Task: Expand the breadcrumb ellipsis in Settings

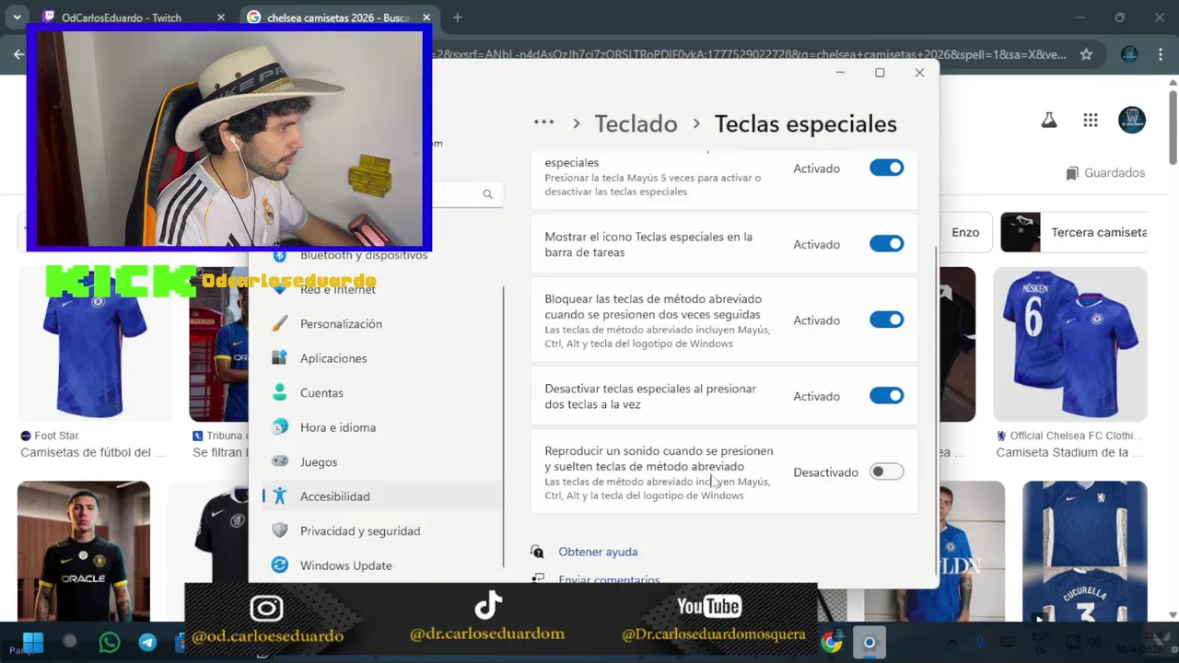Action: click(543, 122)
